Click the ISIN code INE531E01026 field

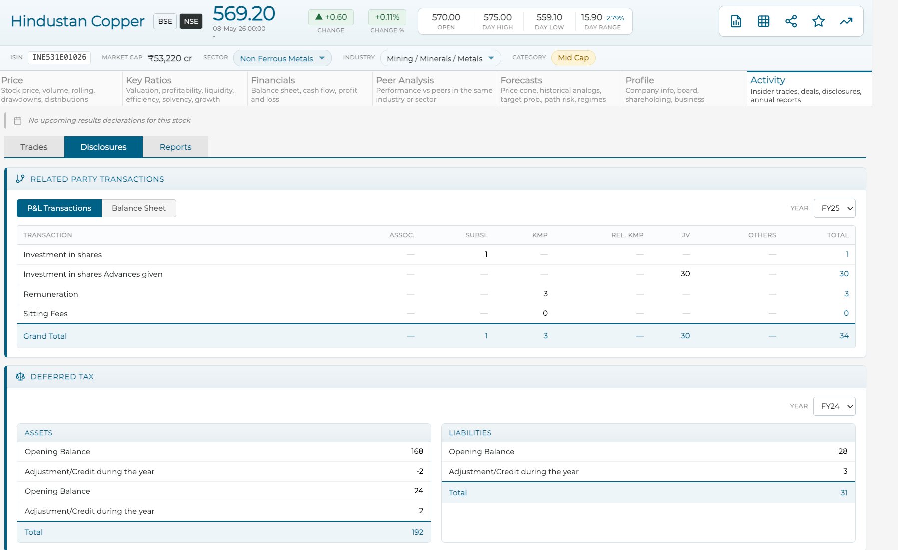tap(59, 58)
